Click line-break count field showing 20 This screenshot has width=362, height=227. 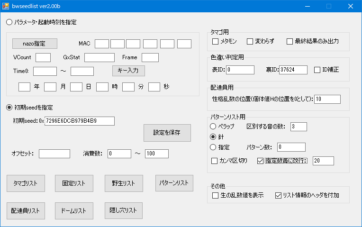(x=323, y=161)
